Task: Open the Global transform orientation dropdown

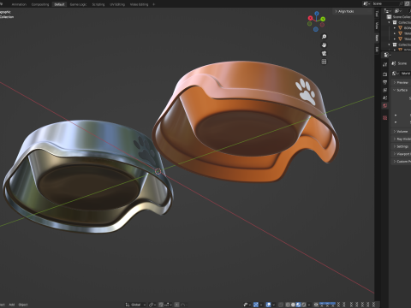Action: 135,305
